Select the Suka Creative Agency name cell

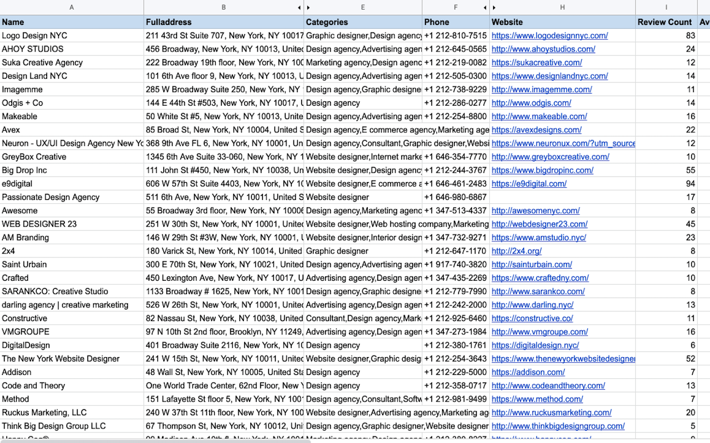click(x=72, y=63)
